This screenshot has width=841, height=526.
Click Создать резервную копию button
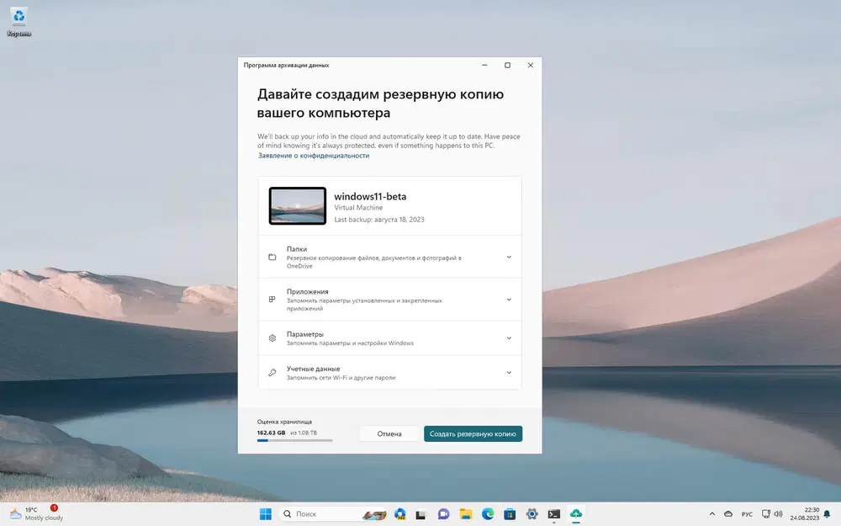[473, 433]
